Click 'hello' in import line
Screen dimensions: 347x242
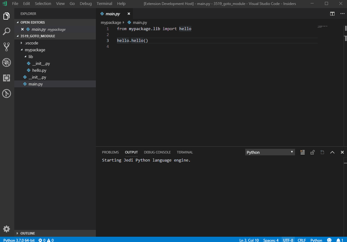pyautogui.click(x=185, y=29)
